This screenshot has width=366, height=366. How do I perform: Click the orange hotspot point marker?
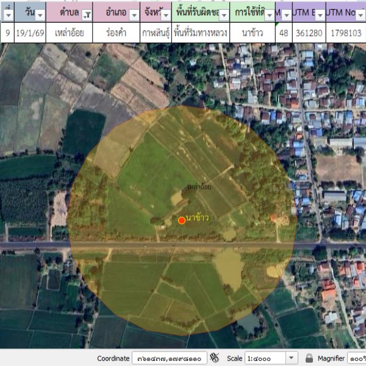(181, 220)
